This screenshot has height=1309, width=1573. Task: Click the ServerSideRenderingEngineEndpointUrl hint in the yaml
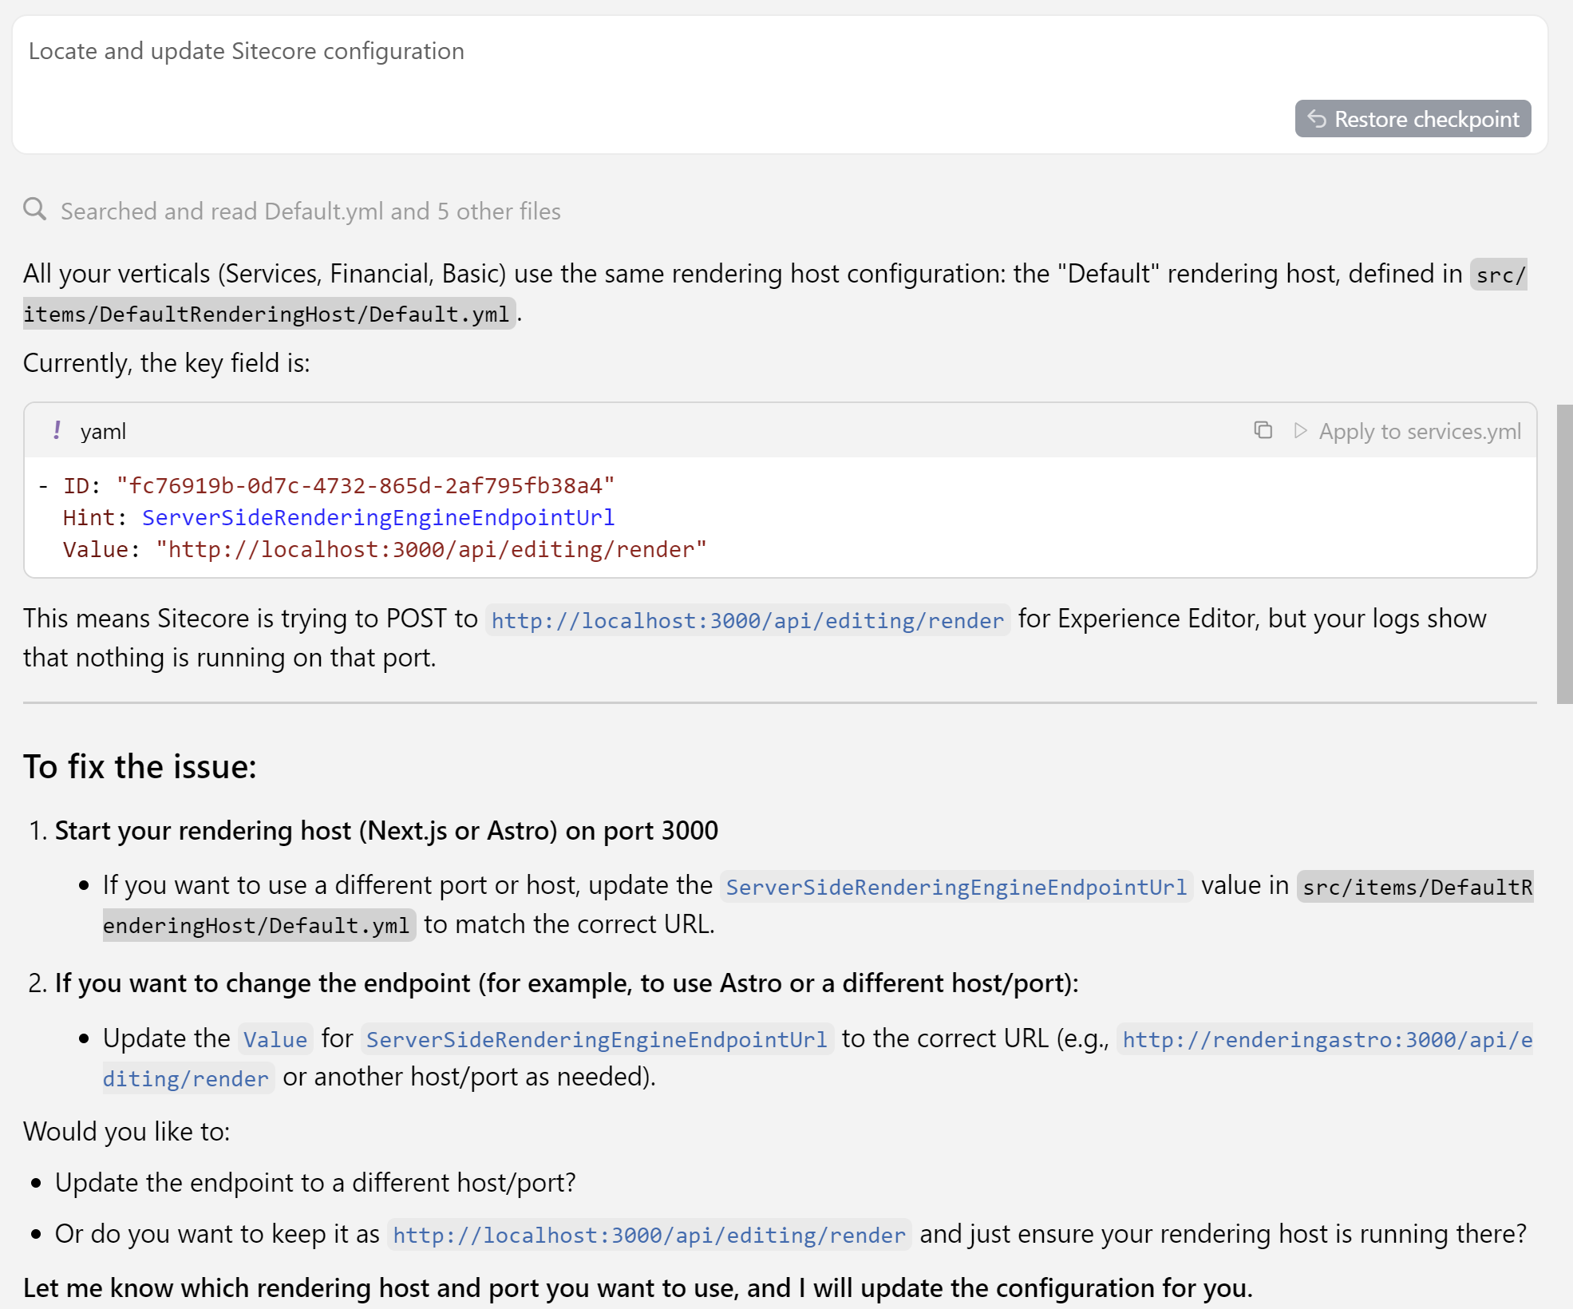click(378, 517)
